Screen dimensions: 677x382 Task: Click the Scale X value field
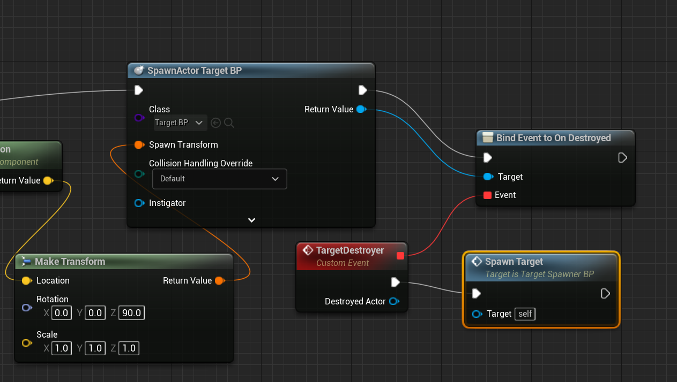pyautogui.click(x=62, y=348)
